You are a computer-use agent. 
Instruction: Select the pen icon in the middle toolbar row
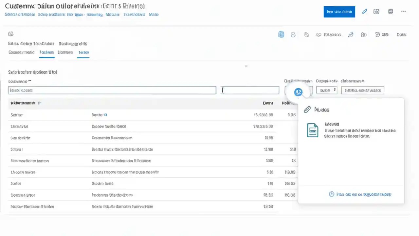point(351,34)
